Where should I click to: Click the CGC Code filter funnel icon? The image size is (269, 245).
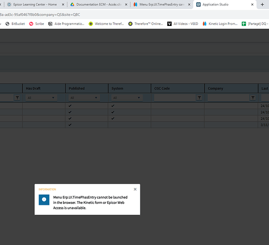tap(199, 98)
